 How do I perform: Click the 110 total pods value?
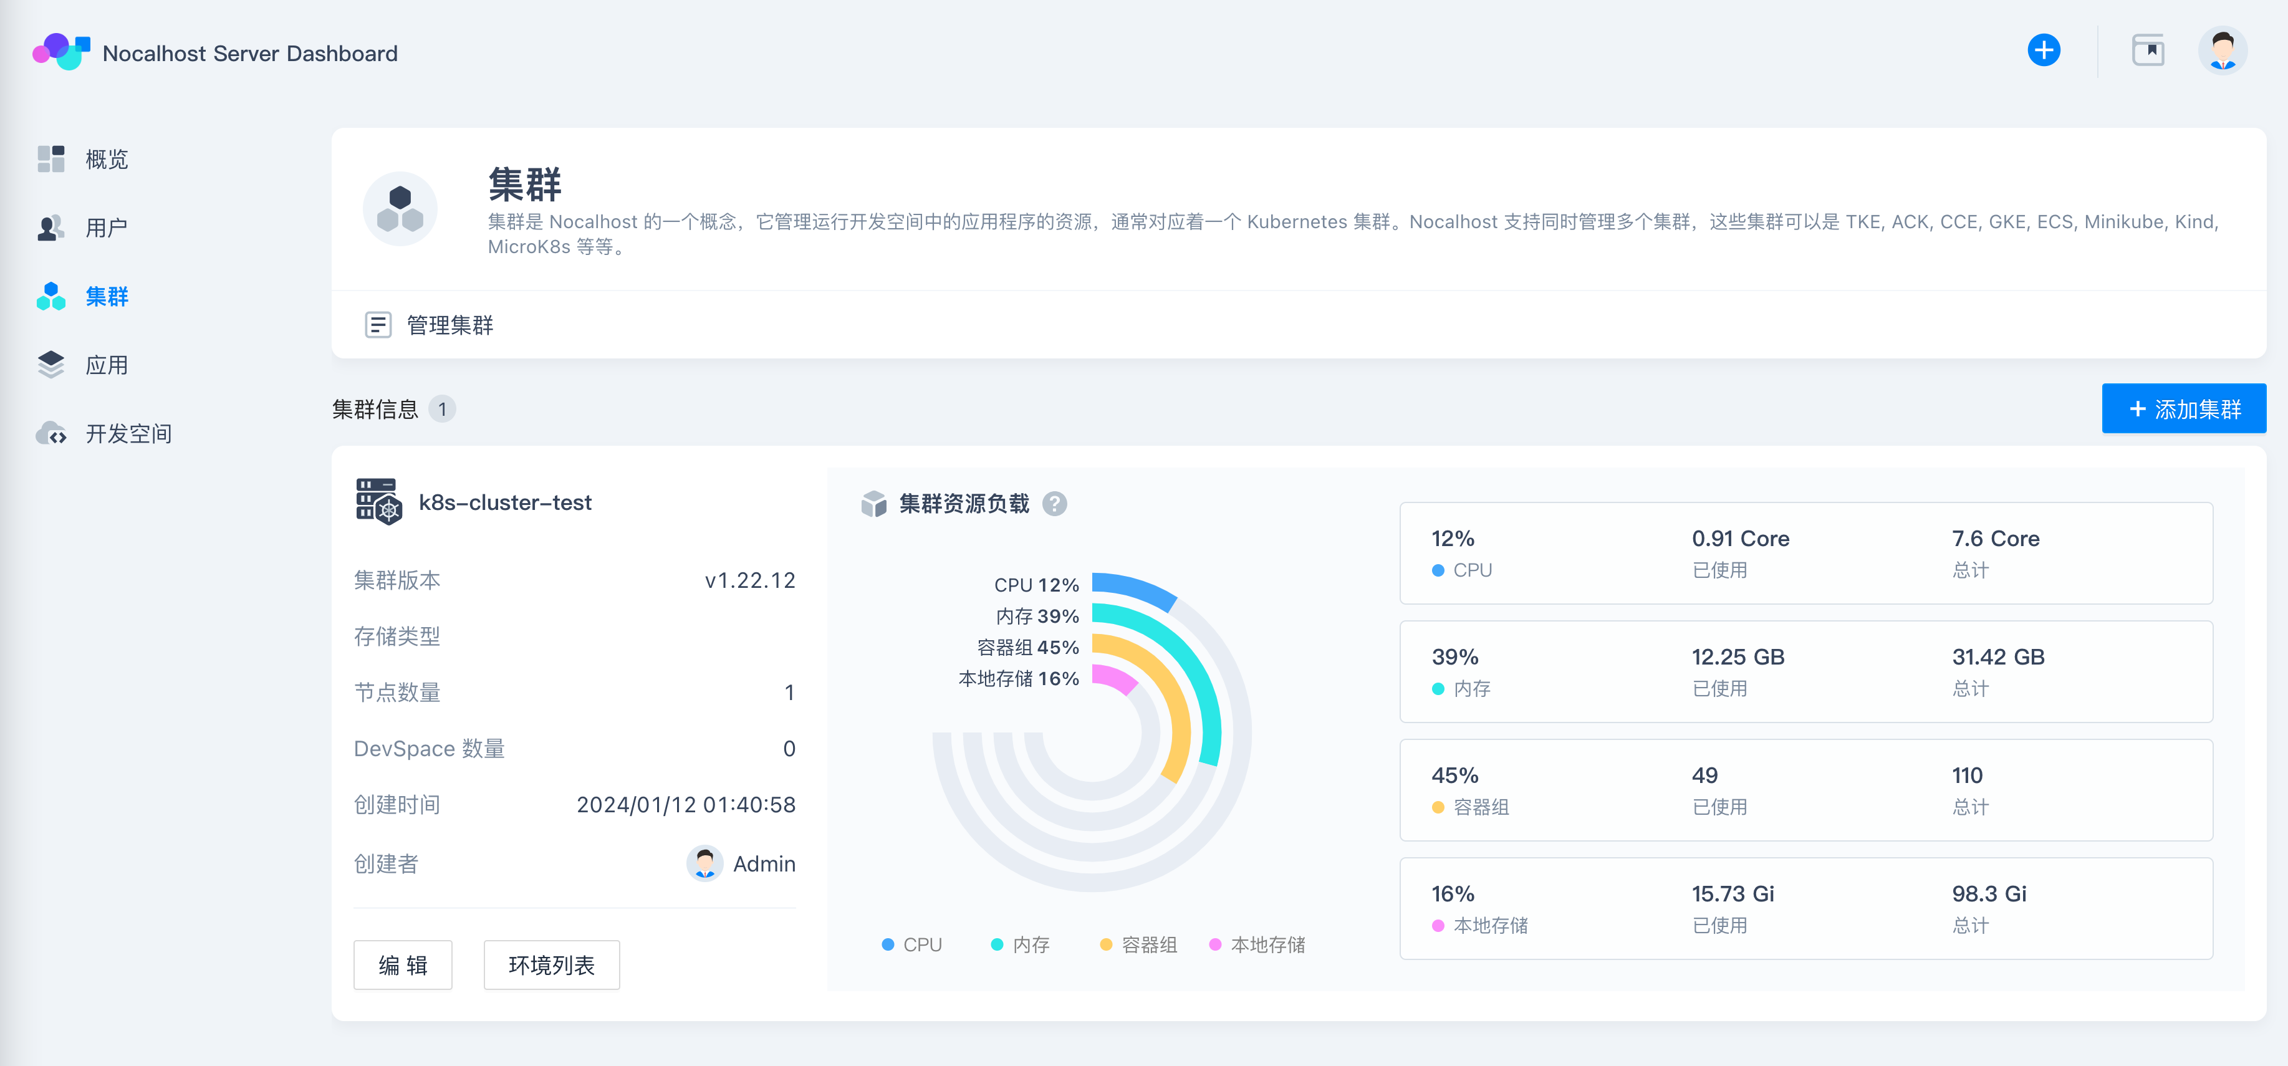click(x=1968, y=775)
